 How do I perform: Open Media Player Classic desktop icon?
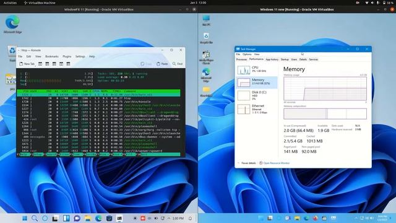coord(206,58)
